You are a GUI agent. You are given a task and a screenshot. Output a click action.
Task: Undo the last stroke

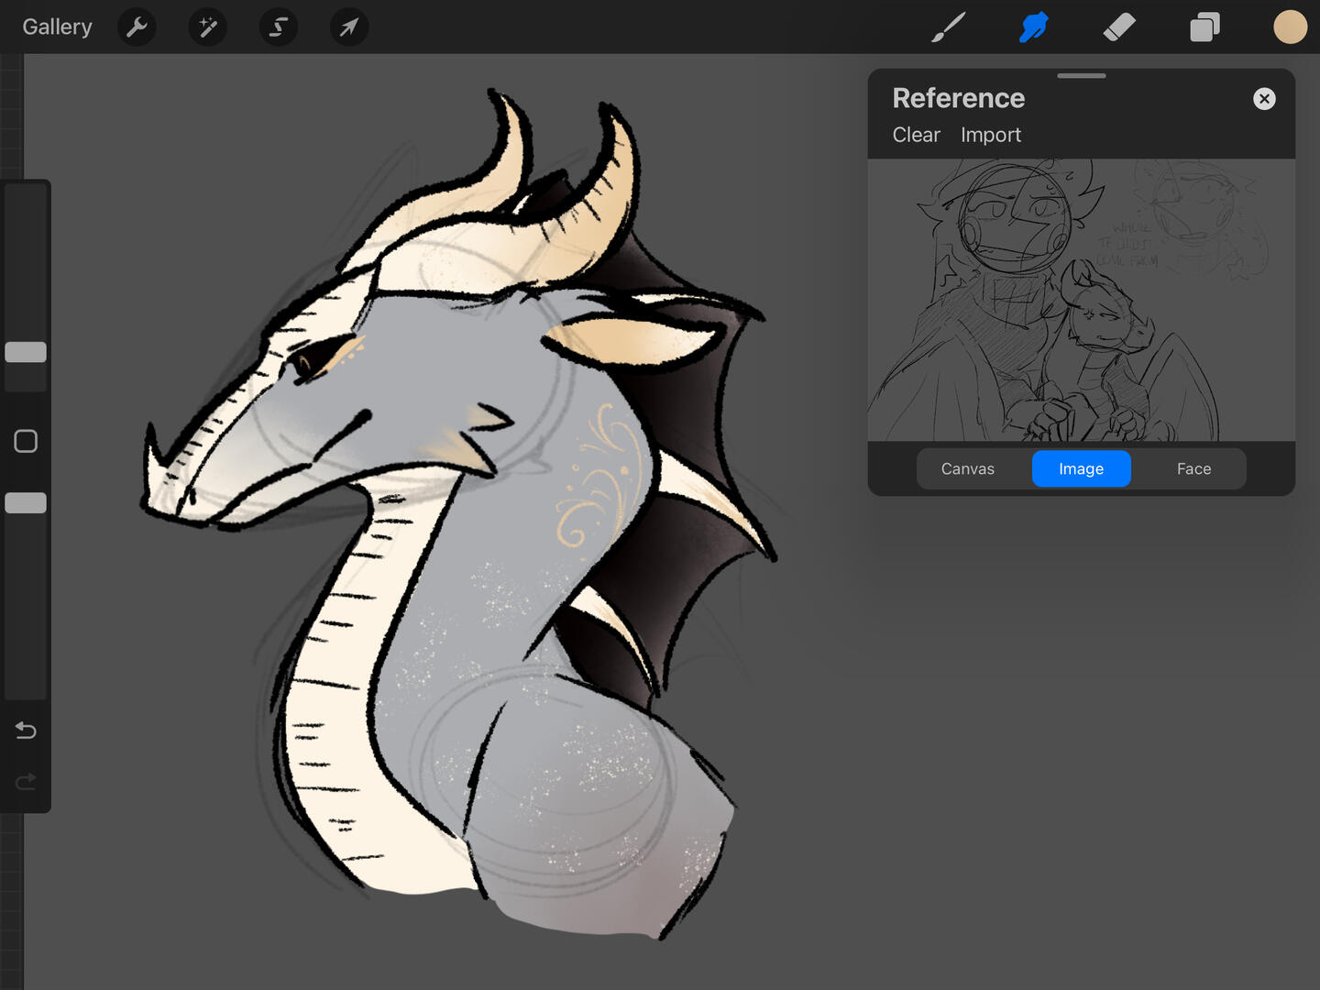(x=26, y=731)
